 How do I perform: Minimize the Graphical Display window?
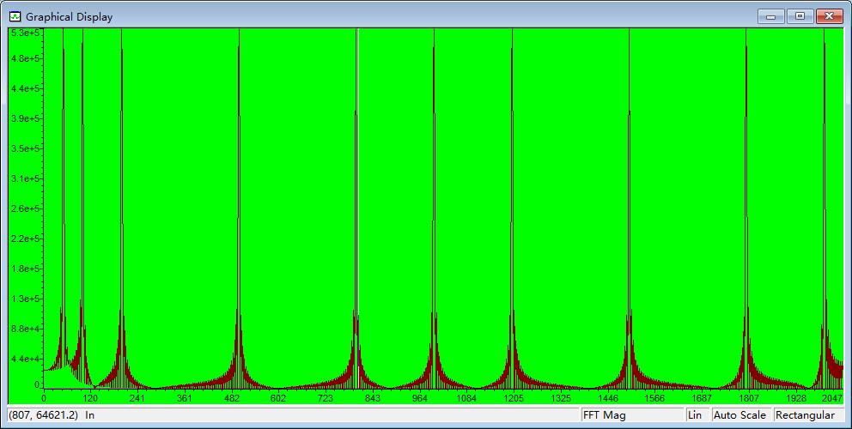point(770,16)
